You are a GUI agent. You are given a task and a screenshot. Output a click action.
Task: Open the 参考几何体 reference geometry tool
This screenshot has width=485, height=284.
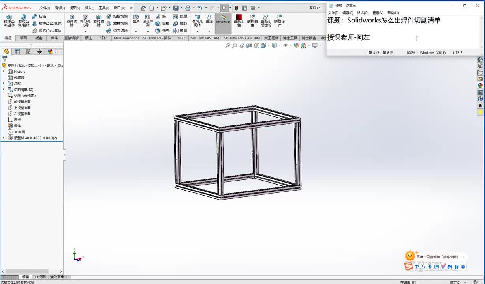click(x=197, y=21)
